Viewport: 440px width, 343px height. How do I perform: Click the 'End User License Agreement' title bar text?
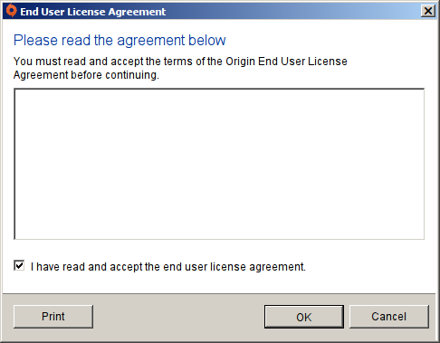click(93, 12)
